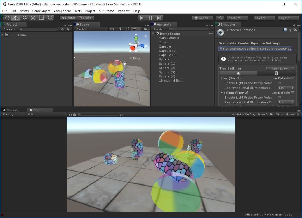Lock the Inspector panel

point(294,25)
